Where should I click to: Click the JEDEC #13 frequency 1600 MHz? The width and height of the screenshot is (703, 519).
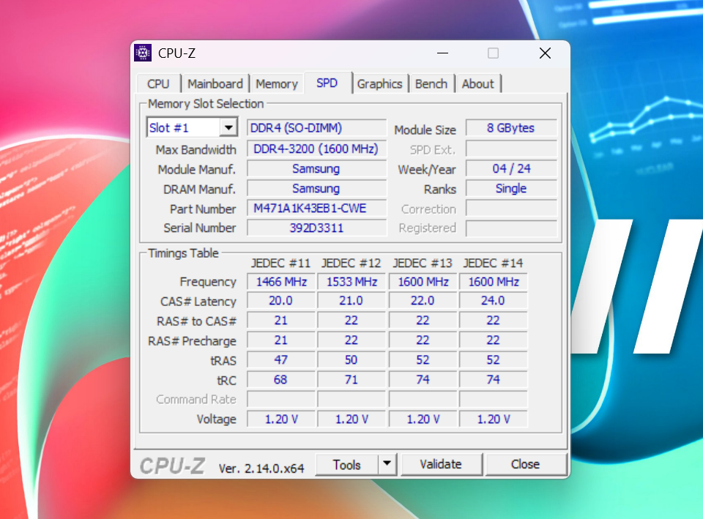pyautogui.click(x=423, y=282)
